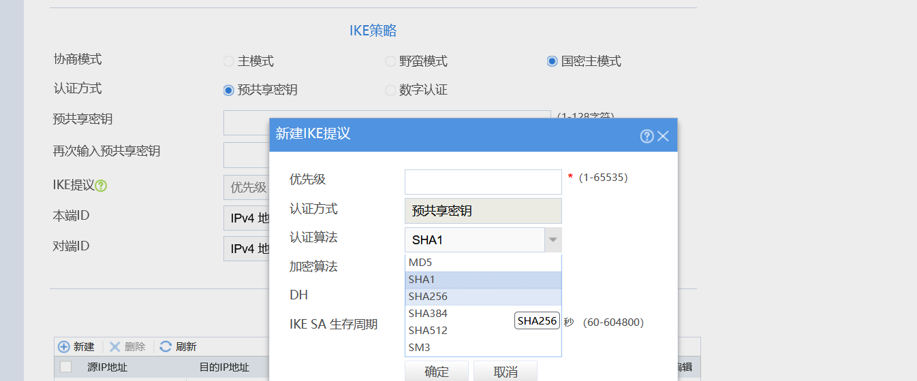Click the 刷新 refresh icon
The image size is (917, 381).
point(166,347)
